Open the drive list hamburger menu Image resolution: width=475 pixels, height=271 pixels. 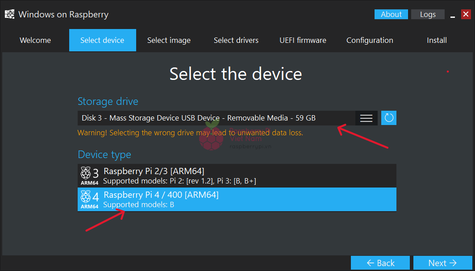coord(366,118)
